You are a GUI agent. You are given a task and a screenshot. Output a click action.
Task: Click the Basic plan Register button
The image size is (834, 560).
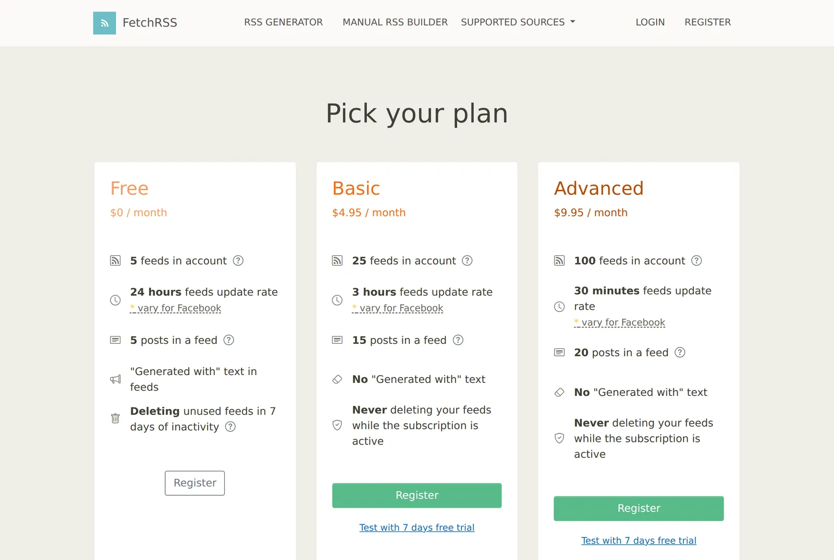point(417,495)
